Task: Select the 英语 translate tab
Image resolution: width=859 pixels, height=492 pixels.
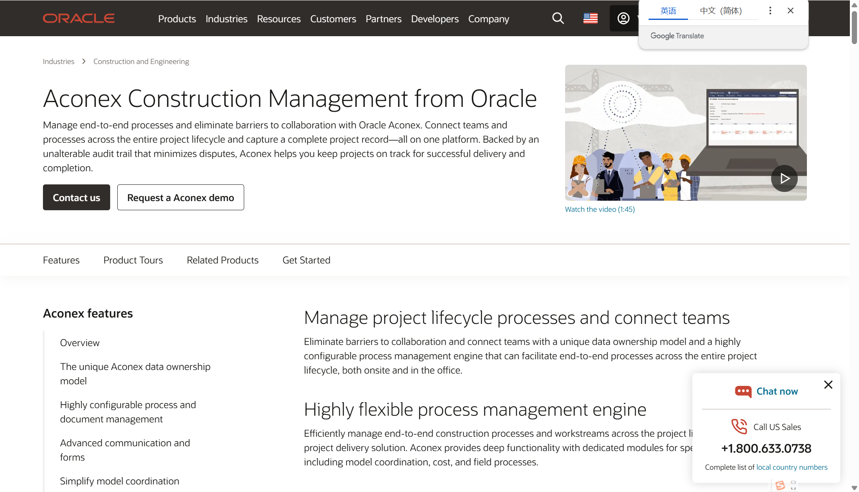Action: coord(668,11)
